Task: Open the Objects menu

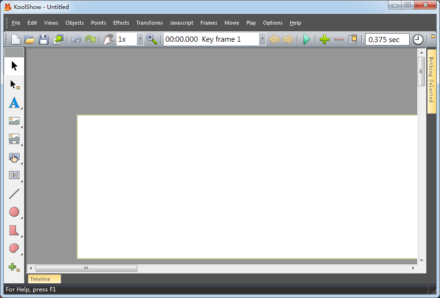Action: pyautogui.click(x=74, y=23)
